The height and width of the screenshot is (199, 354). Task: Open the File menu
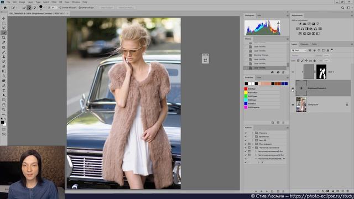point(8,2)
